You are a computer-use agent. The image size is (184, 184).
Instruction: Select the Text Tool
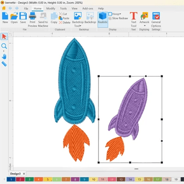(x=133, y=20)
